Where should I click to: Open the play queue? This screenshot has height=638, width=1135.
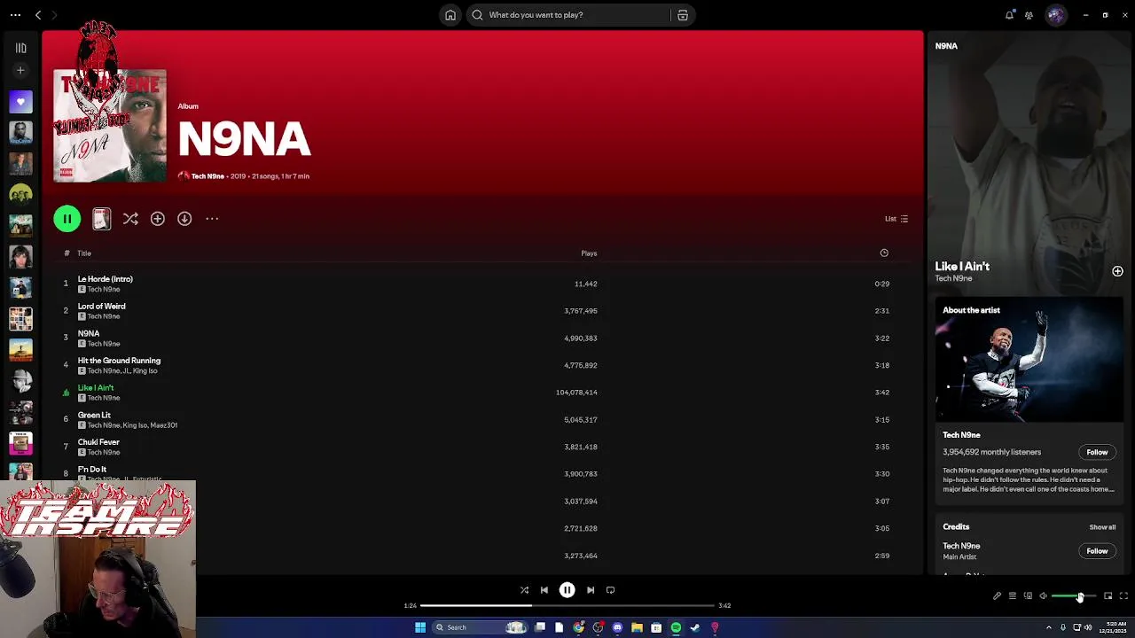(x=1012, y=596)
